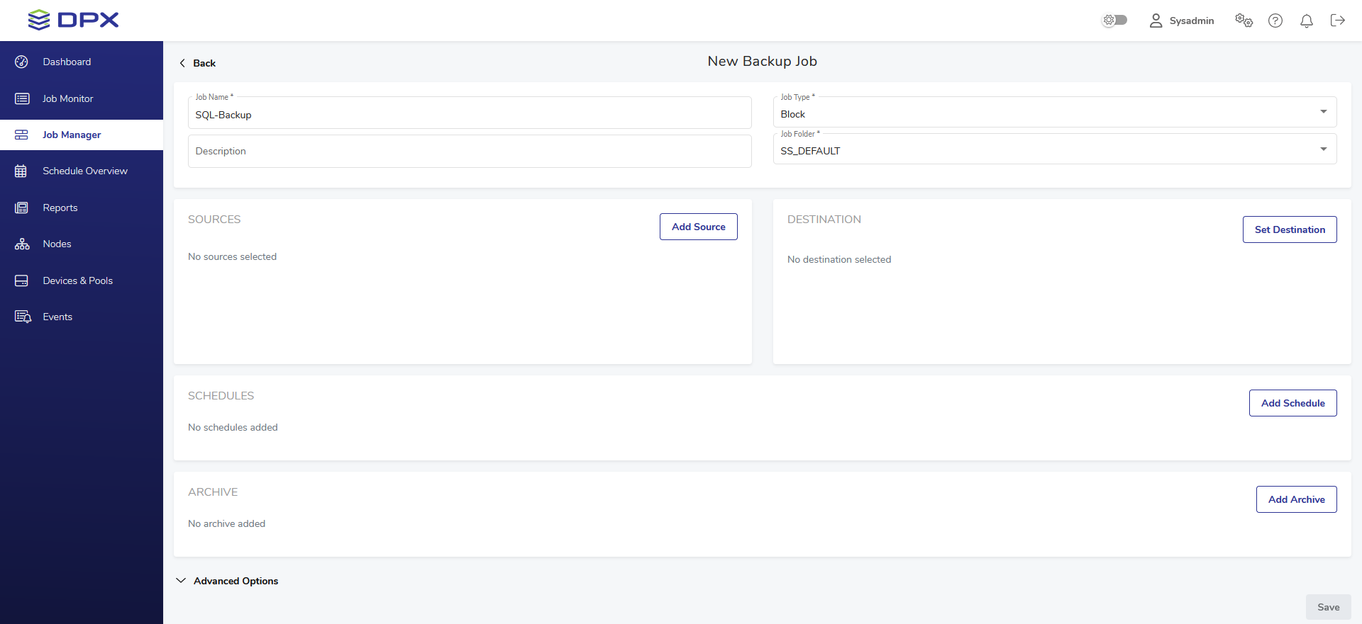Click the Add Source button

pyautogui.click(x=698, y=227)
